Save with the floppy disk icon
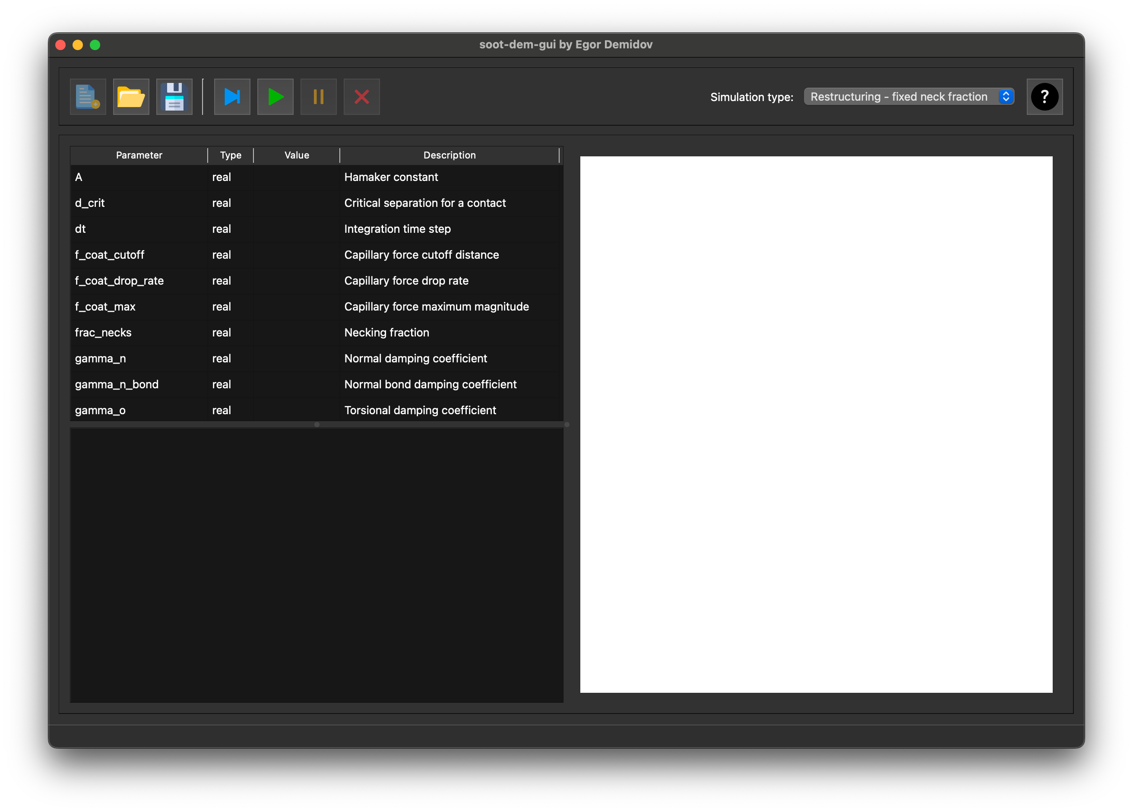This screenshot has width=1133, height=812. tap(174, 96)
